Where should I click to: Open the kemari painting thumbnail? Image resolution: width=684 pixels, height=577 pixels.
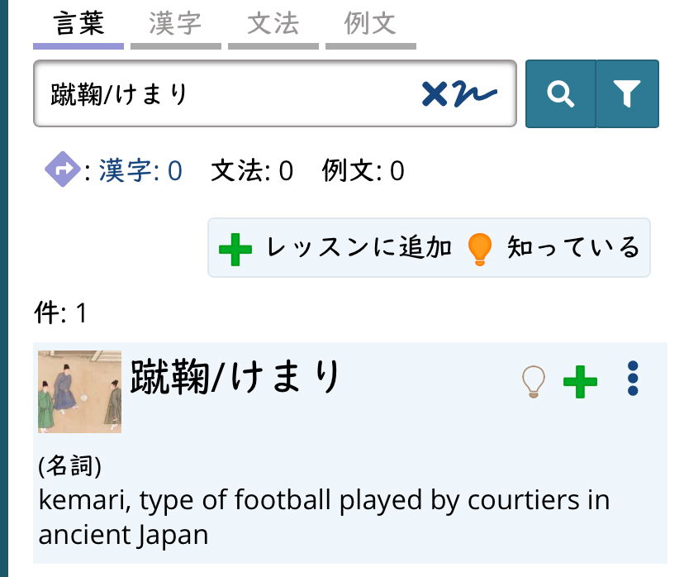click(79, 391)
